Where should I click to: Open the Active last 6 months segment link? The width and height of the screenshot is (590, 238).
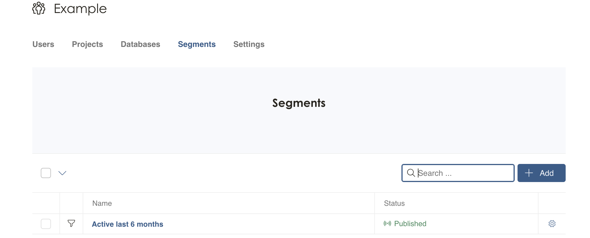(127, 224)
